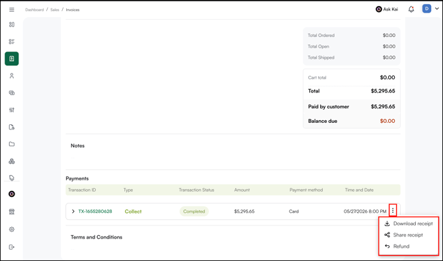Click the Payments section heading
443x261 pixels.
click(x=77, y=178)
